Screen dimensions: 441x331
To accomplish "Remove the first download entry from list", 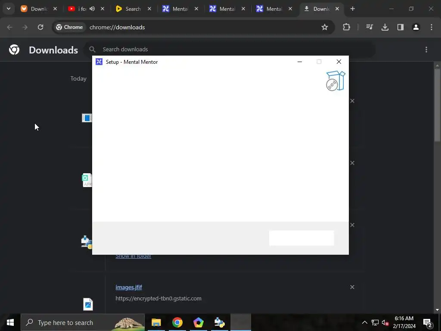I will tap(352, 101).
